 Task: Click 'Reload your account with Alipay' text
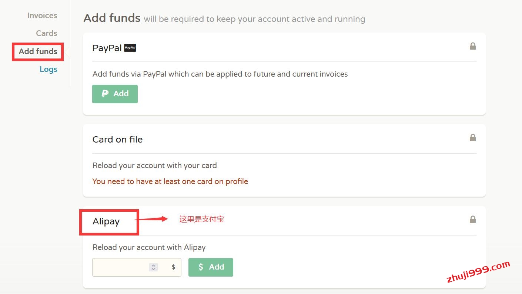149,247
